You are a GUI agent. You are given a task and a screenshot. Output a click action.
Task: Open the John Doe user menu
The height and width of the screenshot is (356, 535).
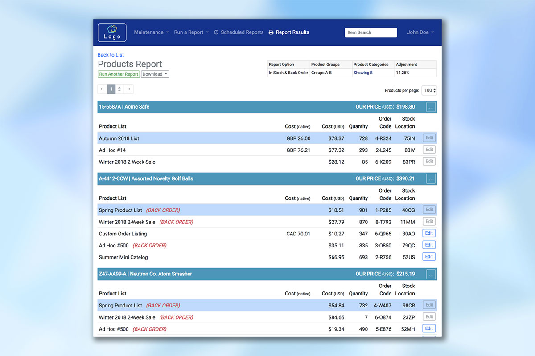(420, 32)
